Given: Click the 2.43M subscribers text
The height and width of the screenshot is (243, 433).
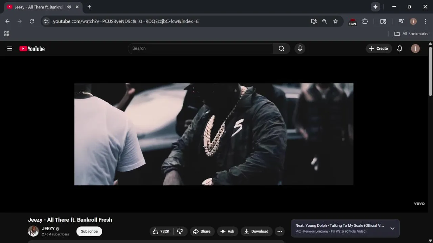Looking at the screenshot, I should pyautogui.click(x=55, y=234).
